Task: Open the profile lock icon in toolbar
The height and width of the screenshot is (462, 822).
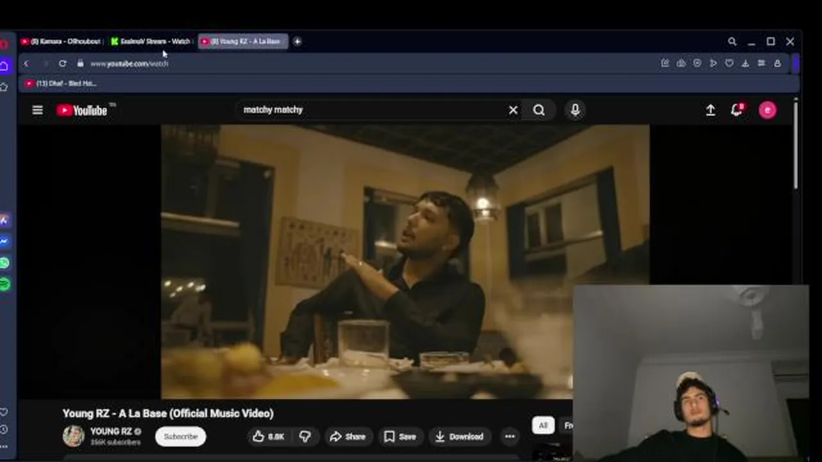Action: click(777, 64)
